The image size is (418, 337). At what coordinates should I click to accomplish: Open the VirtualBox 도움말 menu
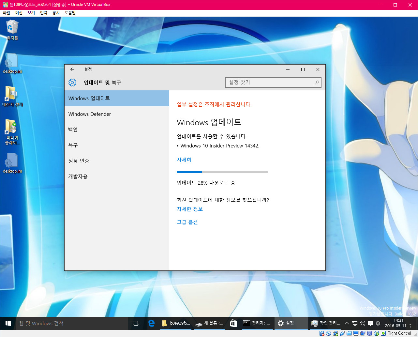click(x=70, y=13)
